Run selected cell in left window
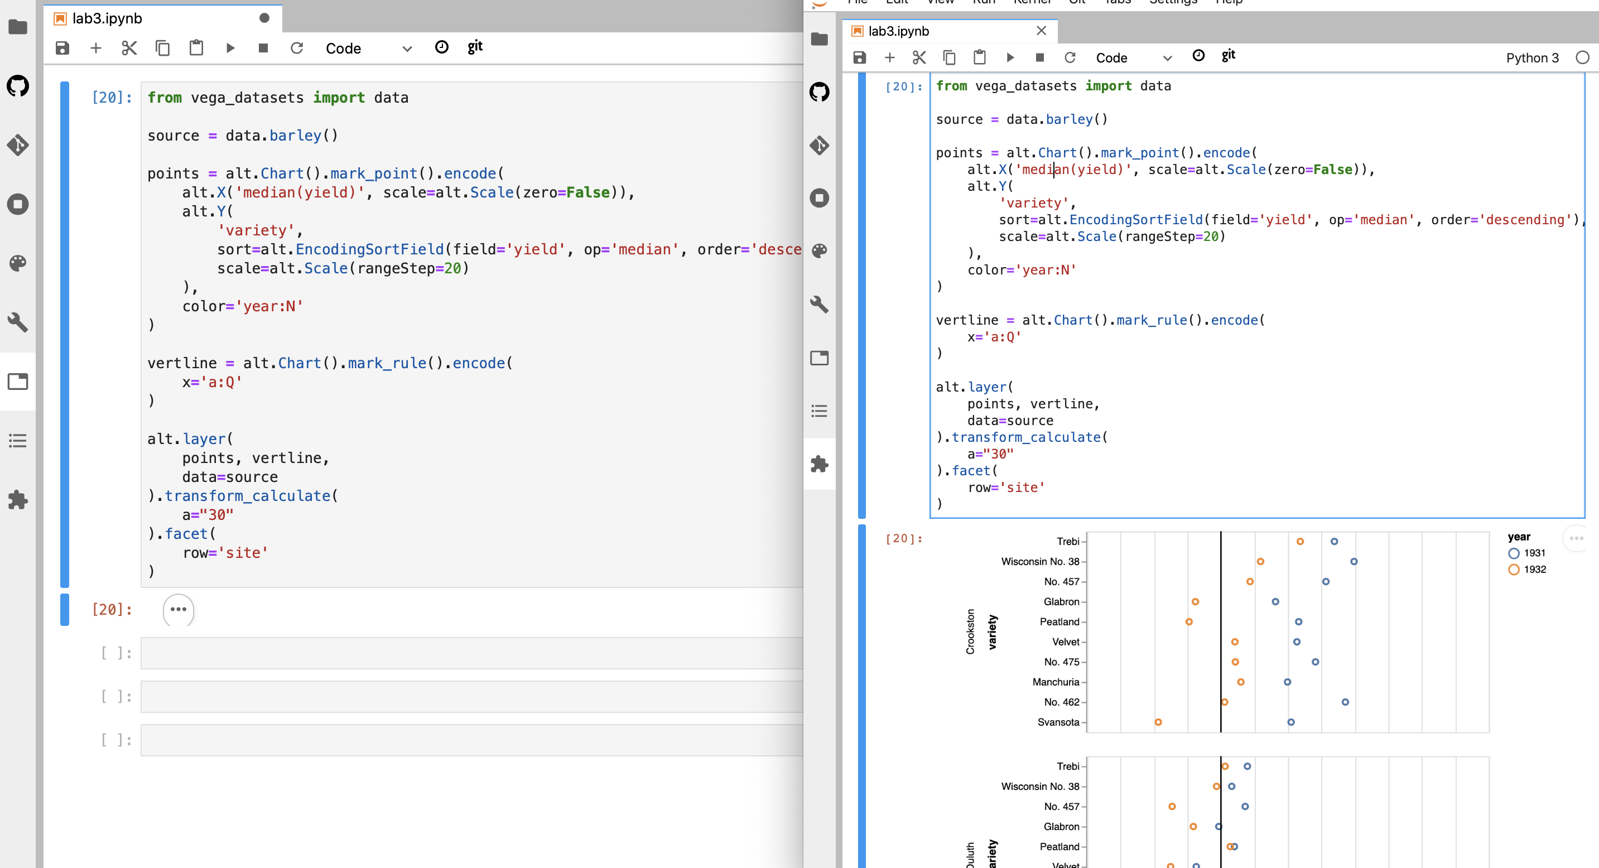This screenshot has height=868, width=1599. pos(230,48)
